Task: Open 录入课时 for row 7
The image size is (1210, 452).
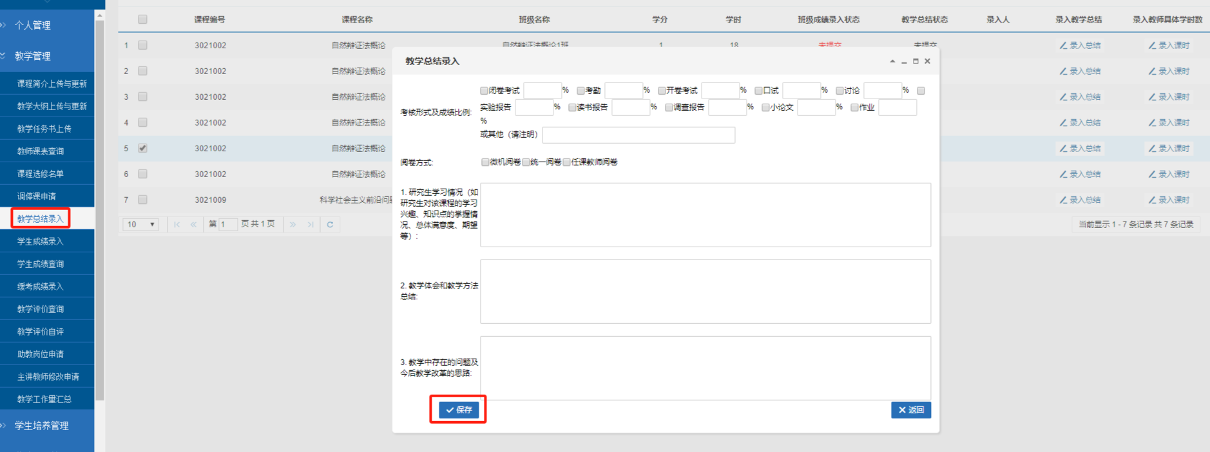Action: point(1169,200)
